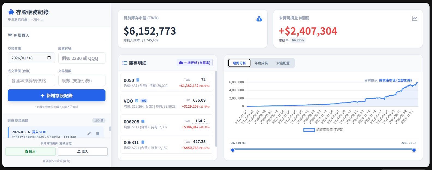Switch to the 年度成長 tab

pos(261,63)
